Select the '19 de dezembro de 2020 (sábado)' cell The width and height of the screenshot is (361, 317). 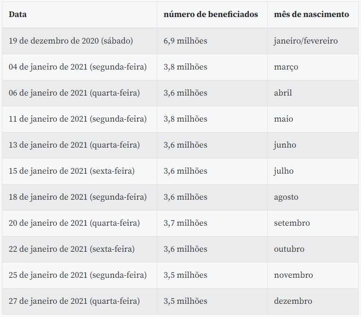click(71, 41)
